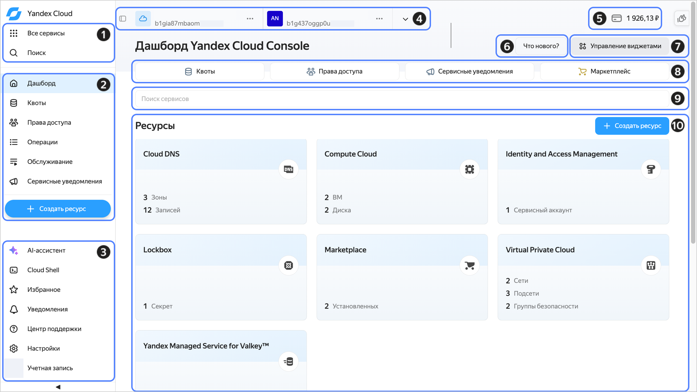Click '2 Сети' in Virtual Private Cloud
The image size is (697, 392).
click(x=517, y=281)
